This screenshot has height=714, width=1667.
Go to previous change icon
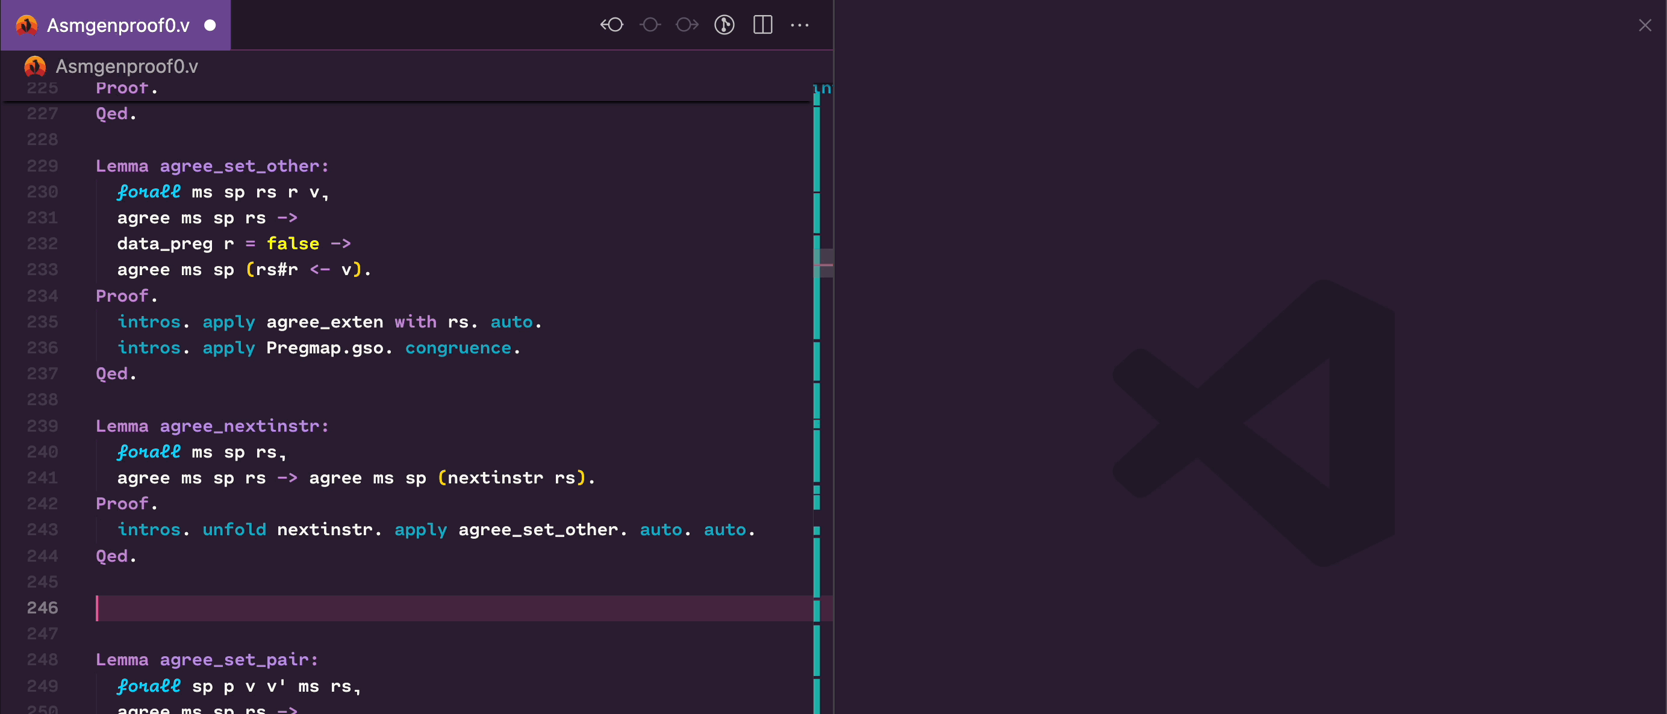tap(611, 25)
